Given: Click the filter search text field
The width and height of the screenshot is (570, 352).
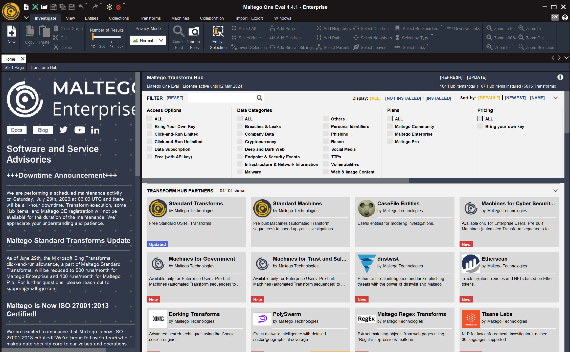Looking at the screenshot, I should (222, 98).
